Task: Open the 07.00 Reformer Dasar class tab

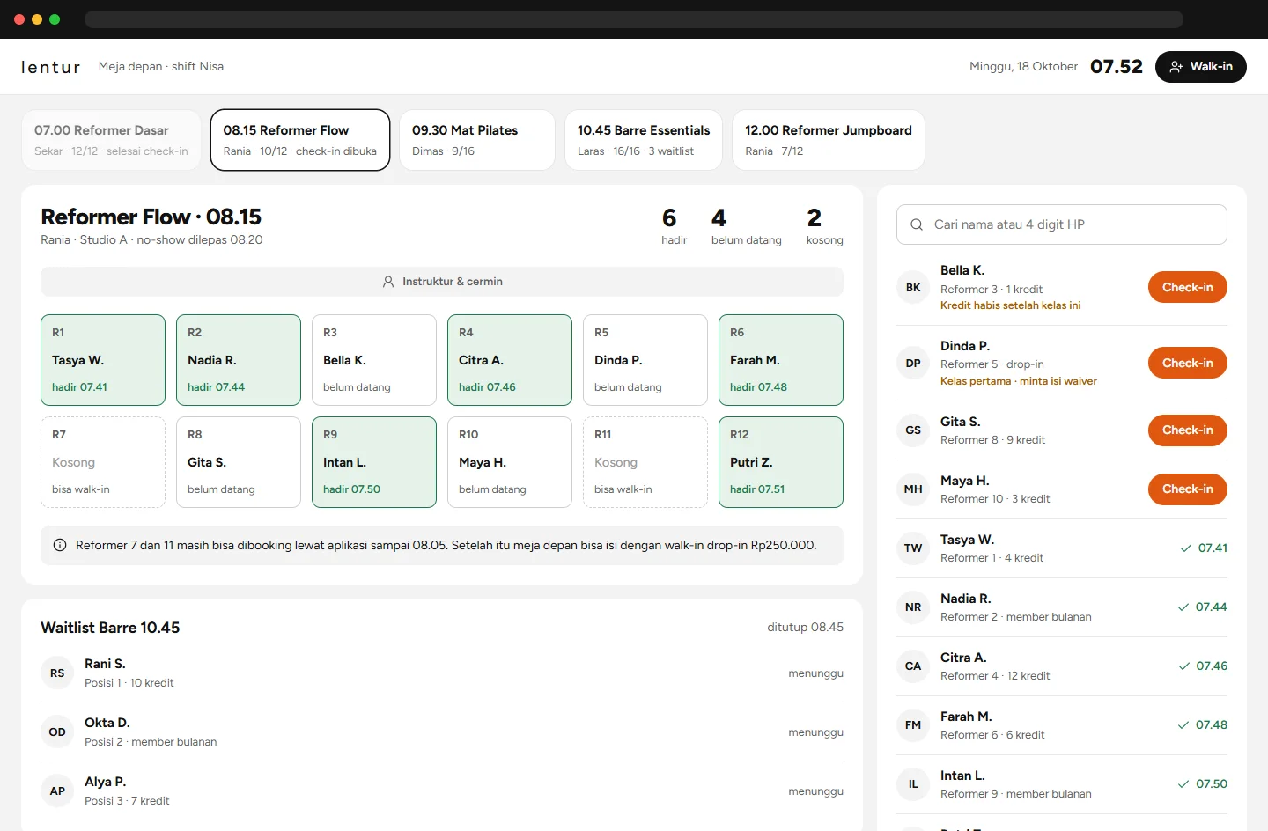Action: [111, 140]
